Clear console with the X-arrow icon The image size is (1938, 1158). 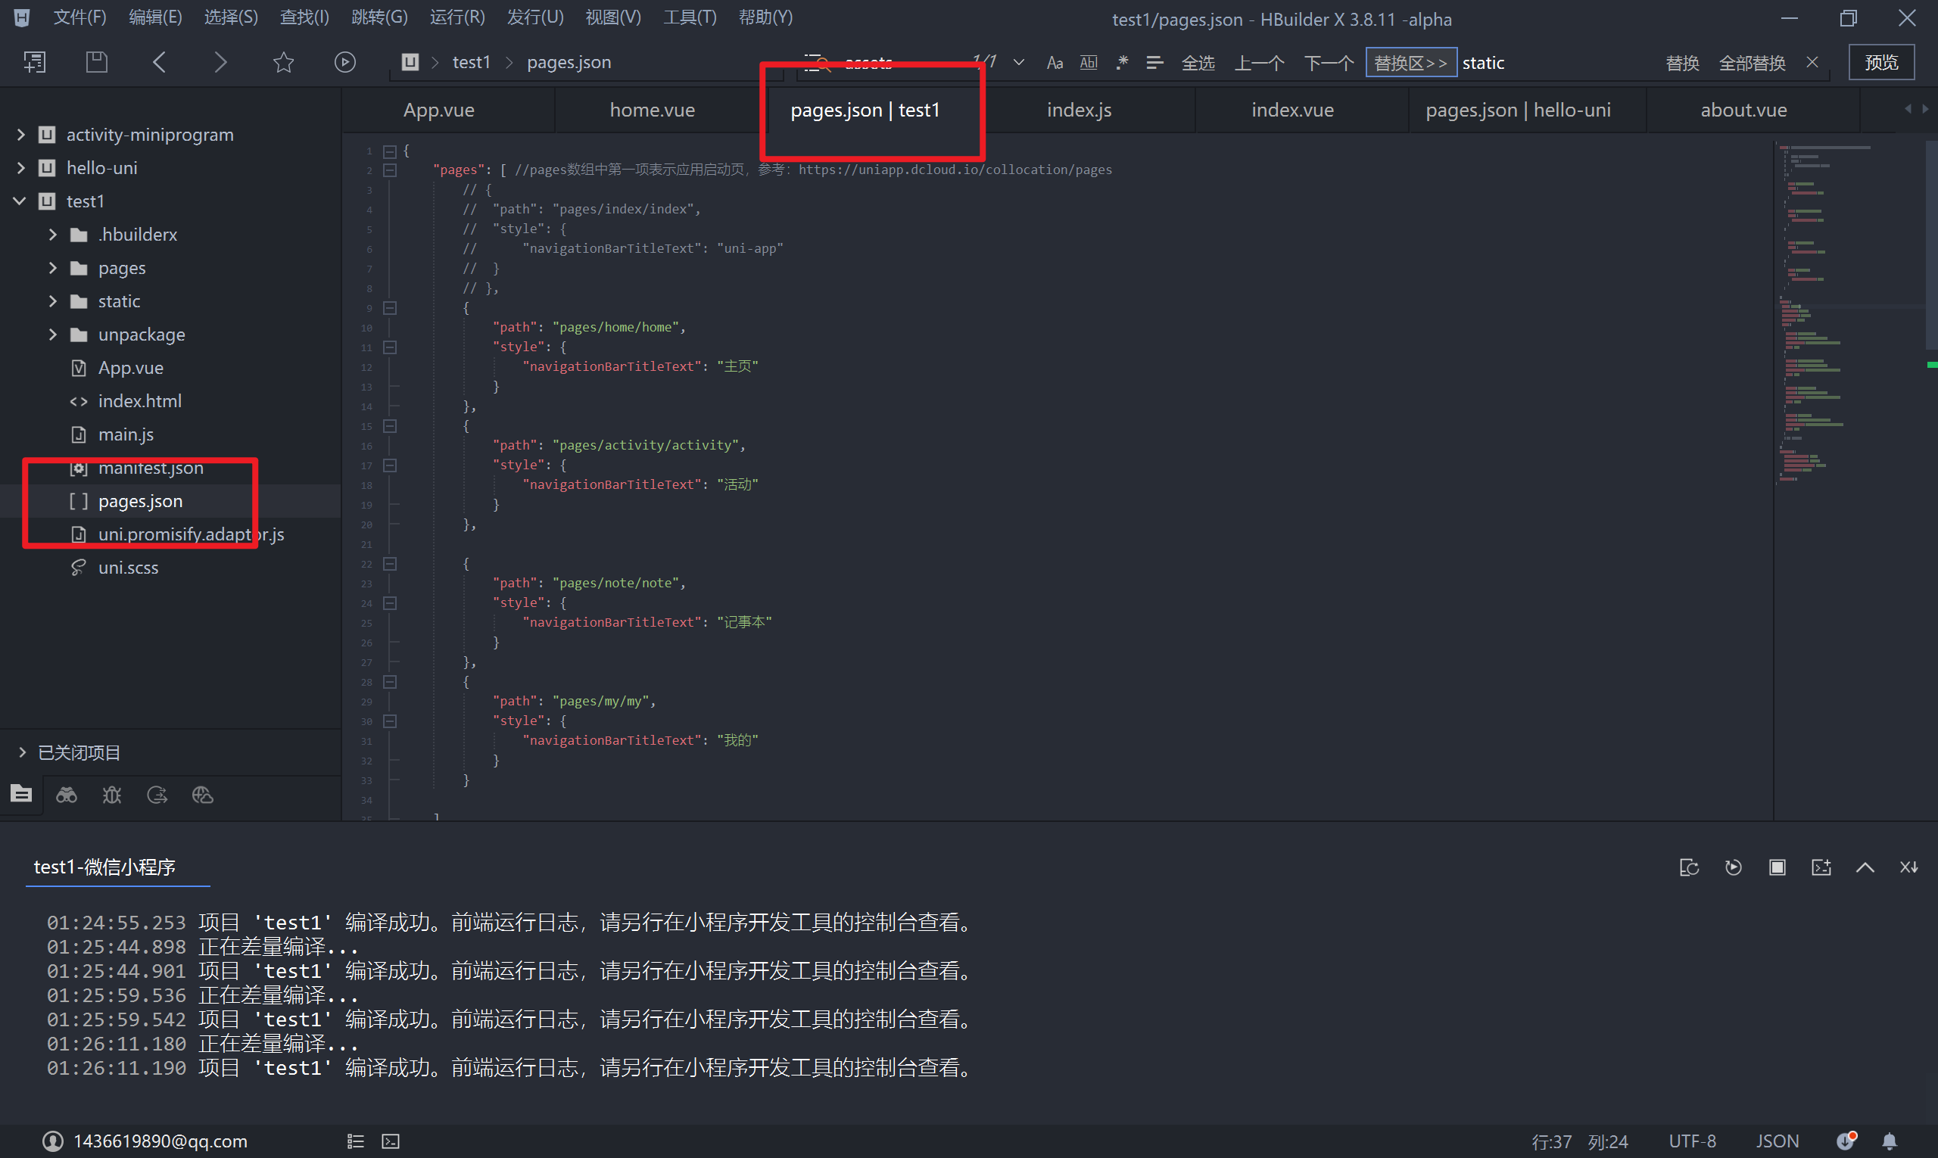1909,867
